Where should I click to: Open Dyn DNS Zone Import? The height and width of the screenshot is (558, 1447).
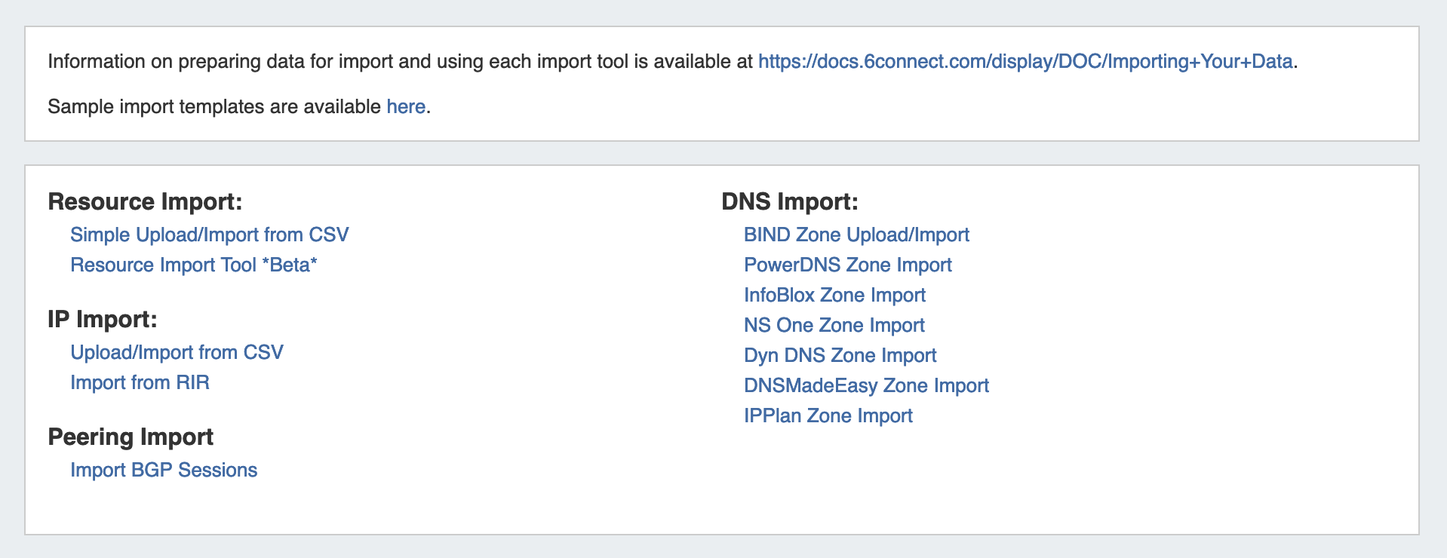point(840,356)
